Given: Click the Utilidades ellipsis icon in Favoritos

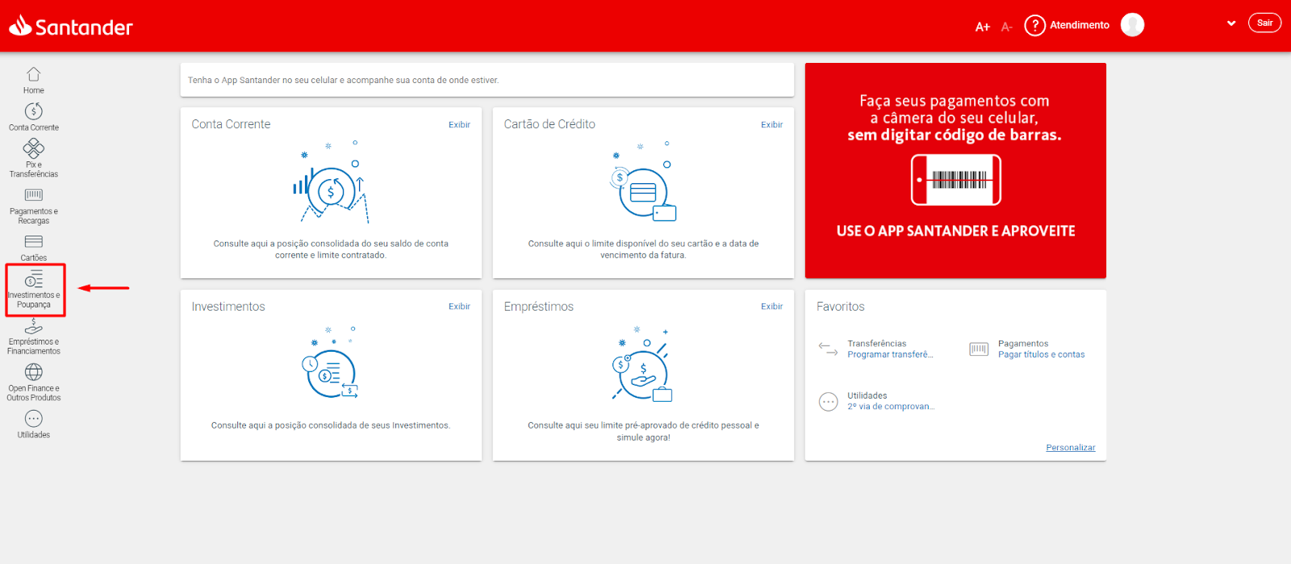Looking at the screenshot, I should (x=828, y=401).
